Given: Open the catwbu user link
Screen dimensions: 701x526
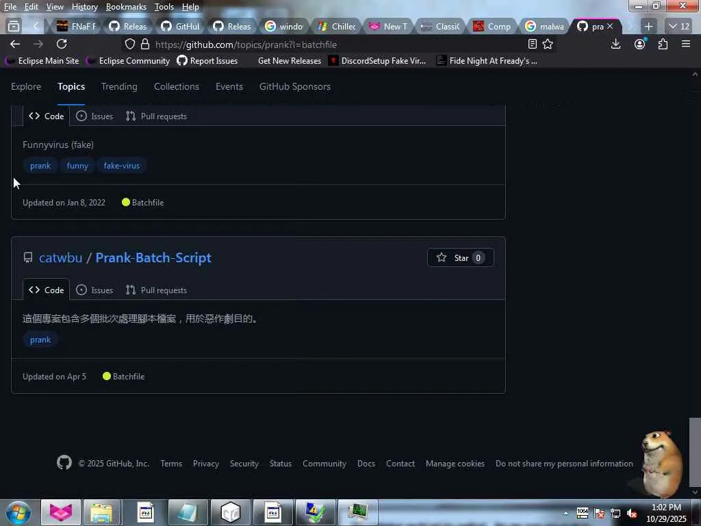Looking at the screenshot, I should tap(60, 258).
